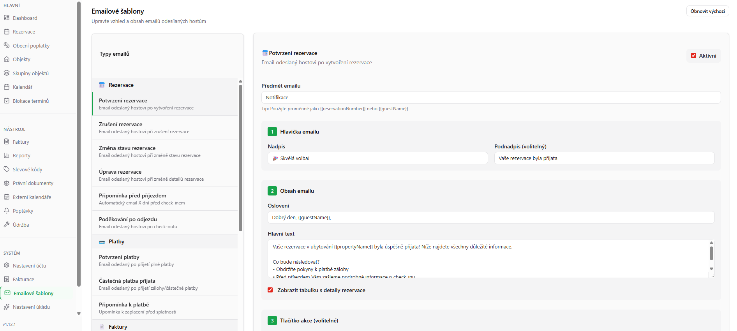Open the Fakturace settings page
This screenshot has height=331, width=737.
[23, 279]
